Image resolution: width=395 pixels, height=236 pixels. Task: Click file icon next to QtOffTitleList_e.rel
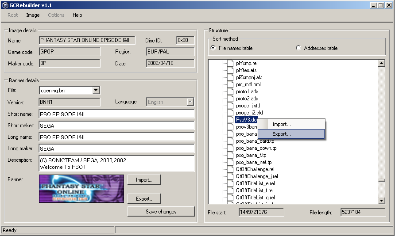230,183
